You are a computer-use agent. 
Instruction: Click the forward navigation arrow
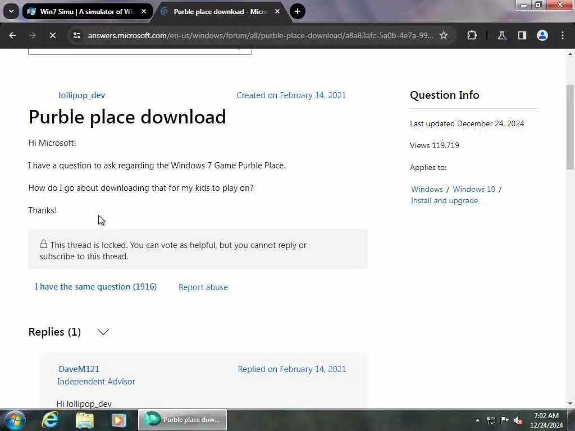pyautogui.click(x=32, y=35)
